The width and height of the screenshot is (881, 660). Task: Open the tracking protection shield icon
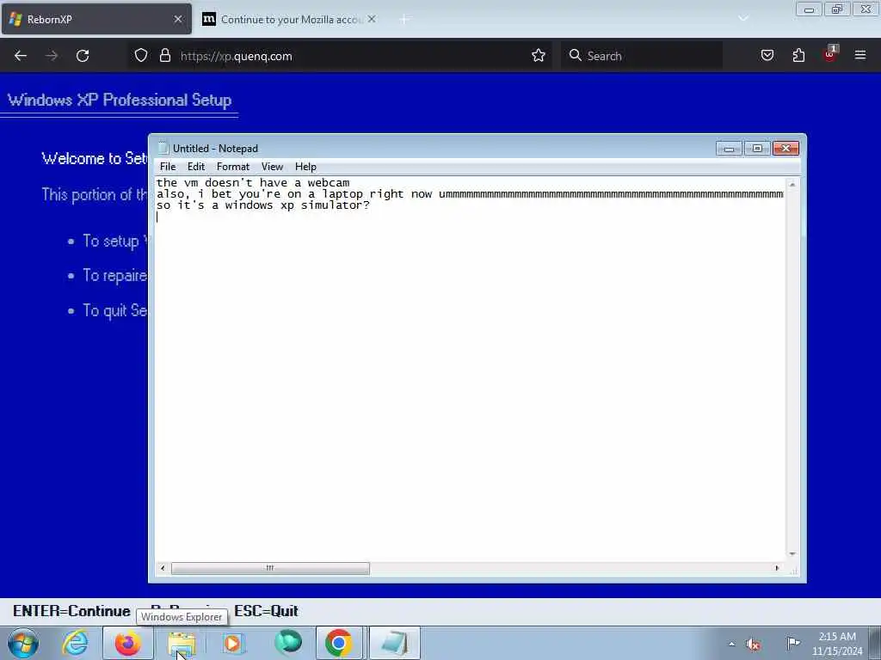(141, 56)
